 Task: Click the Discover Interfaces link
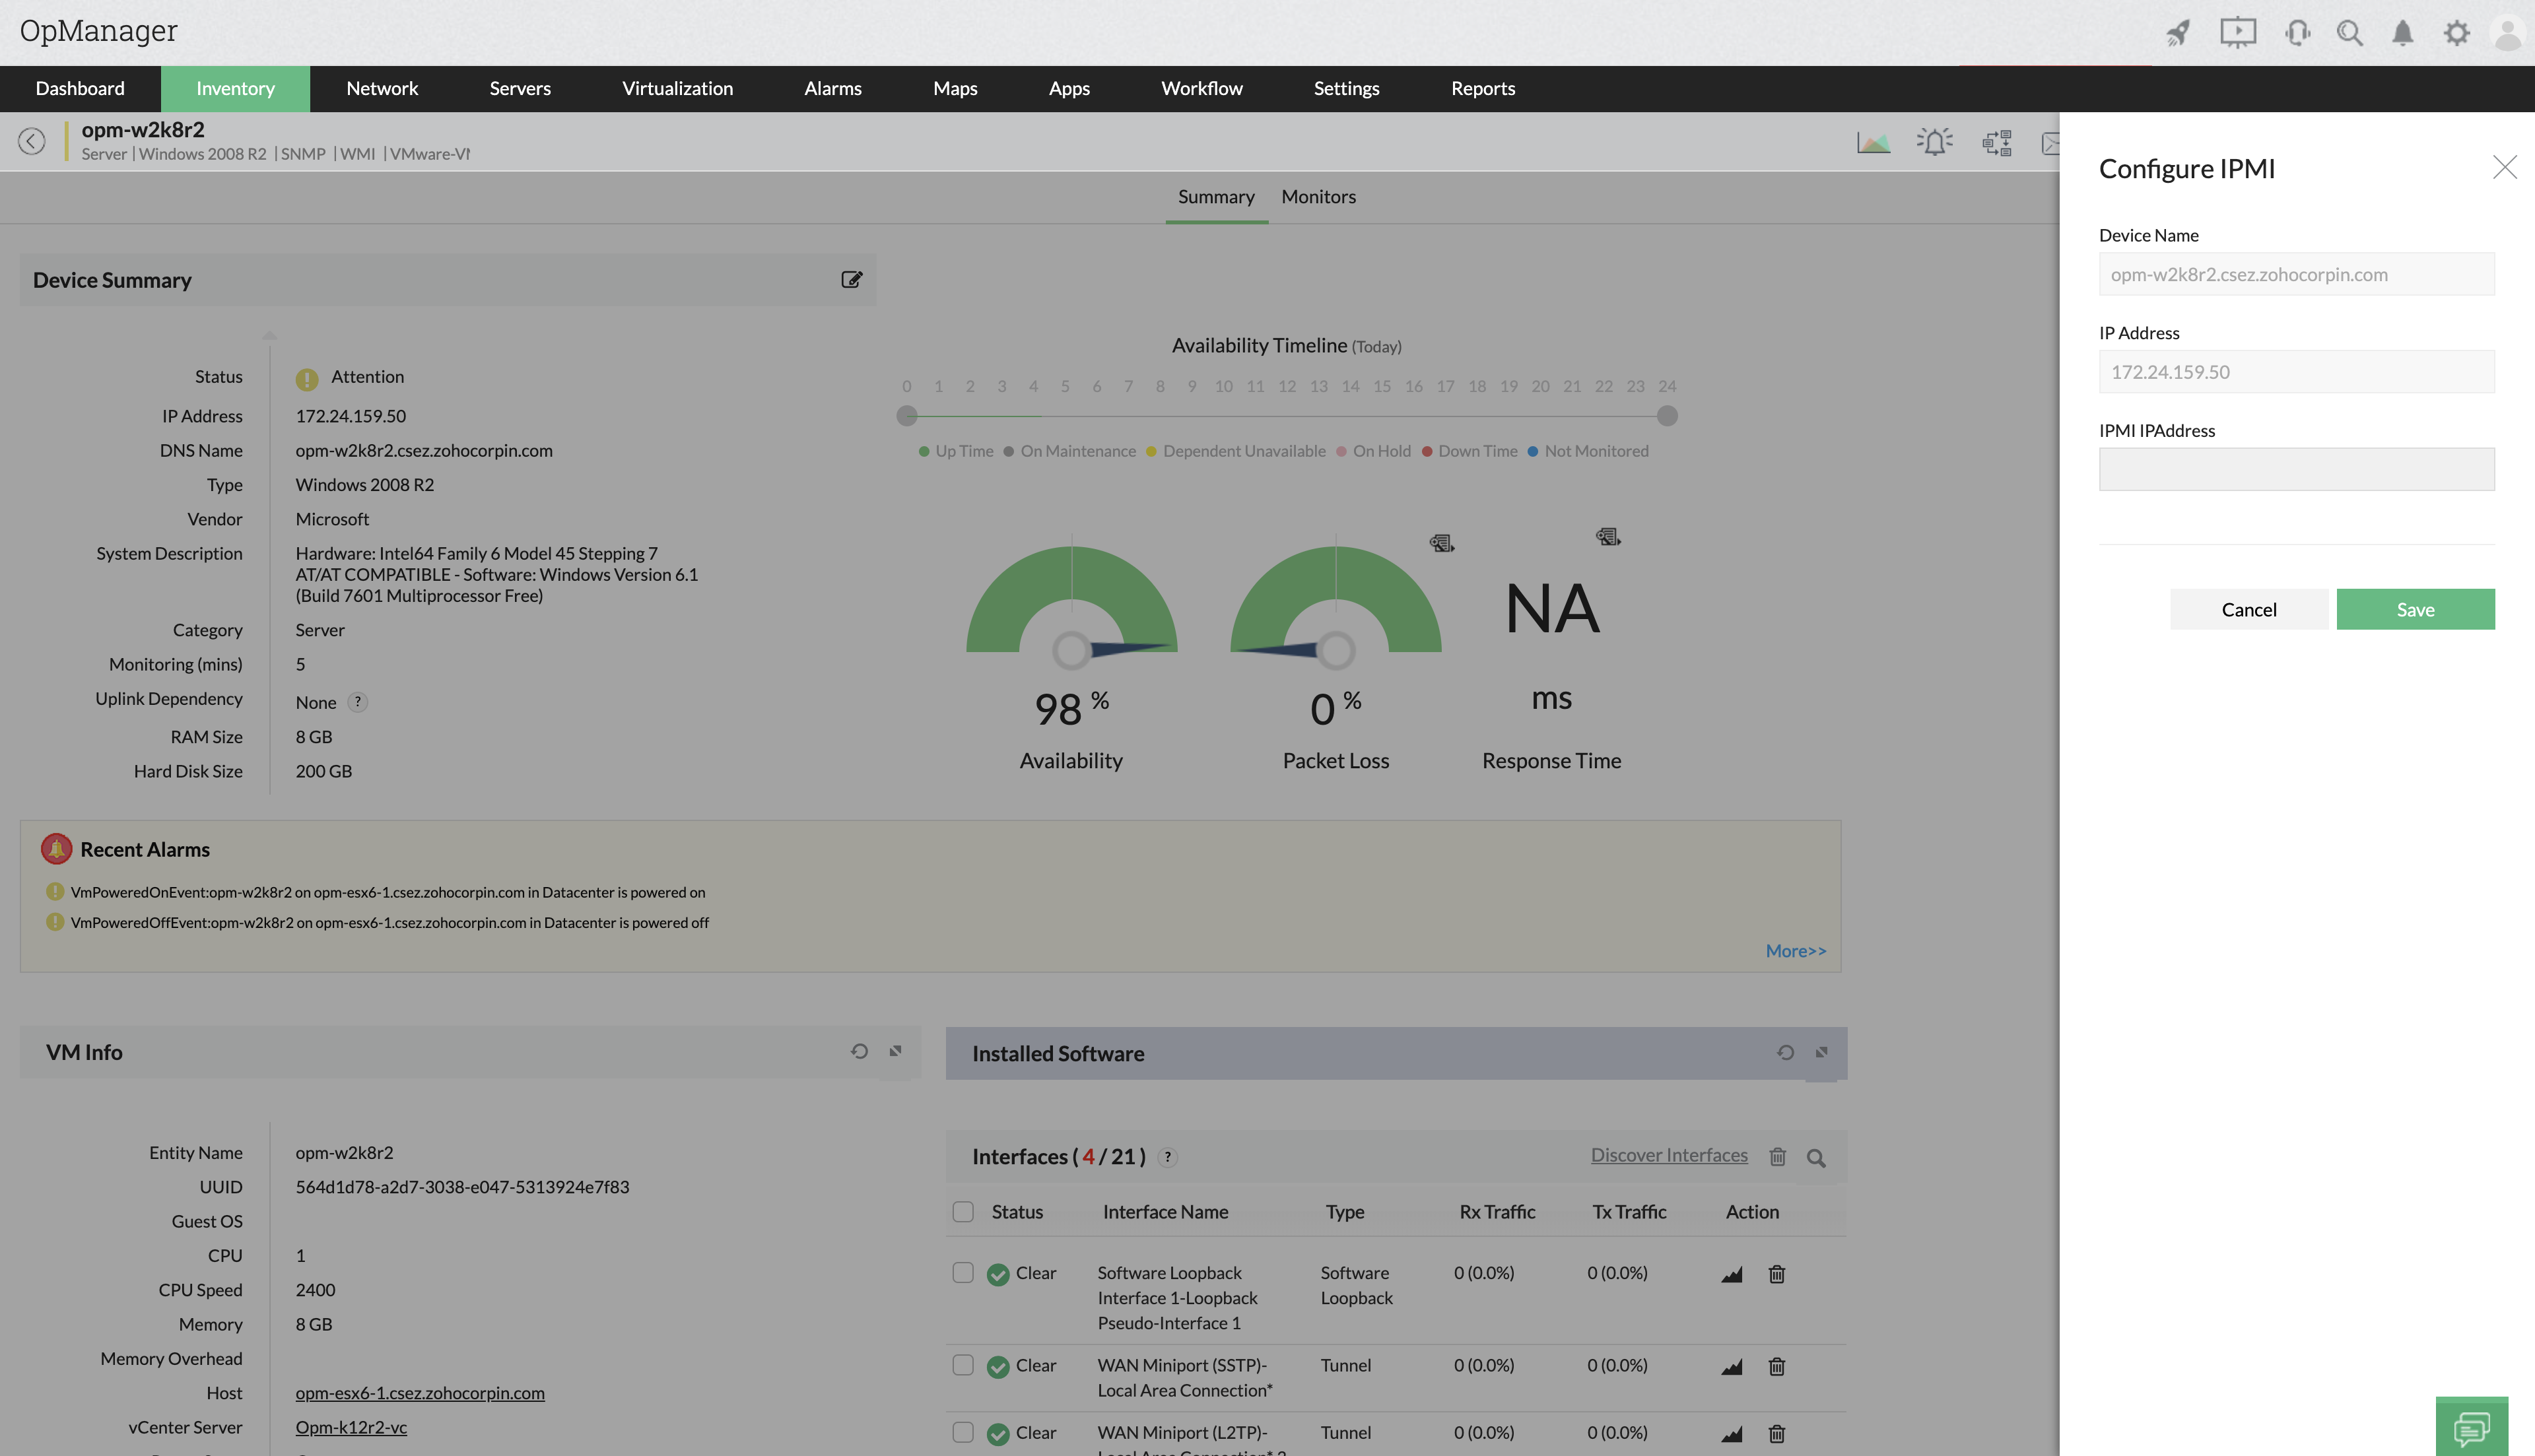coord(1669,1155)
